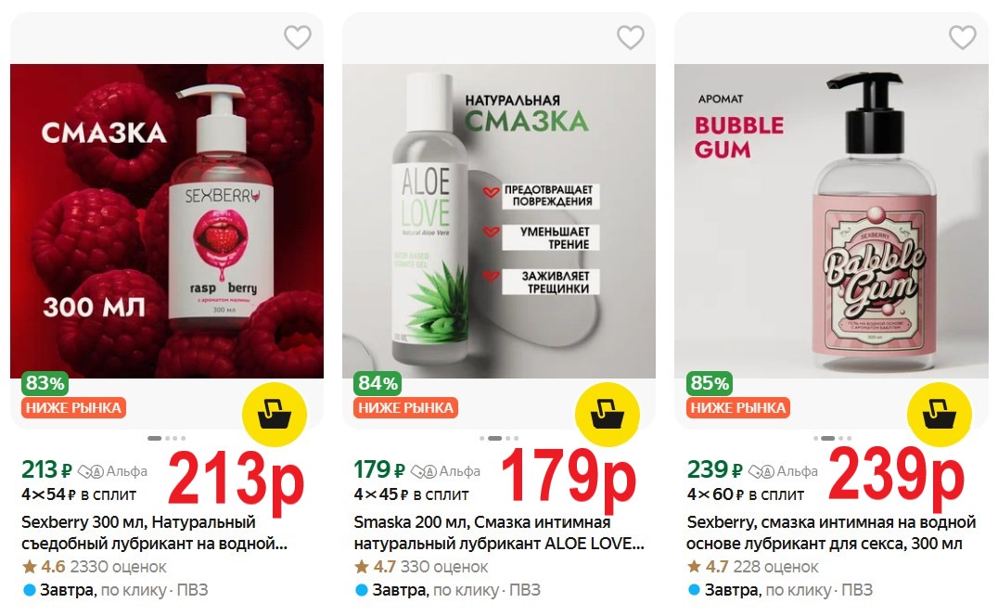Toggle favorite heart on Aloe Love product

(630, 37)
